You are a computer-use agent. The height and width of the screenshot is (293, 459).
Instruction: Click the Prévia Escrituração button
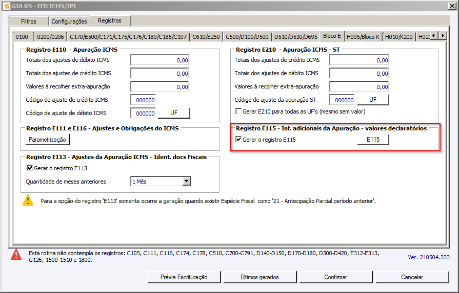pyautogui.click(x=184, y=277)
